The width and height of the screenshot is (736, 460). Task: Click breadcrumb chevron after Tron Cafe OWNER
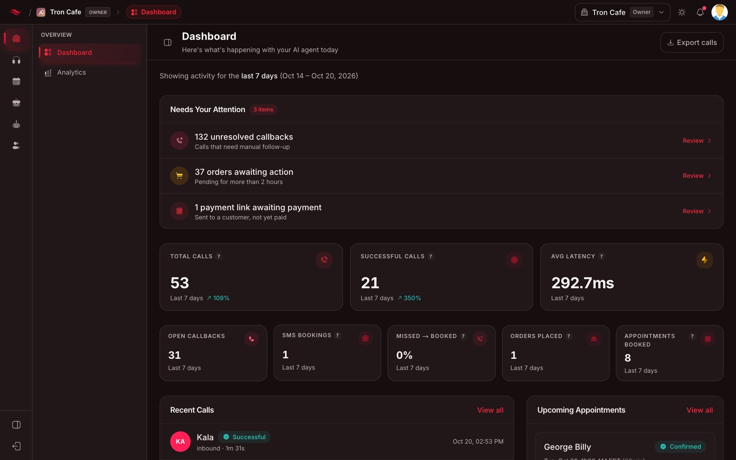tap(118, 12)
